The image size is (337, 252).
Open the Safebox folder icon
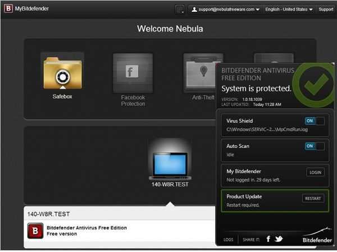click(x=62, y=72)
